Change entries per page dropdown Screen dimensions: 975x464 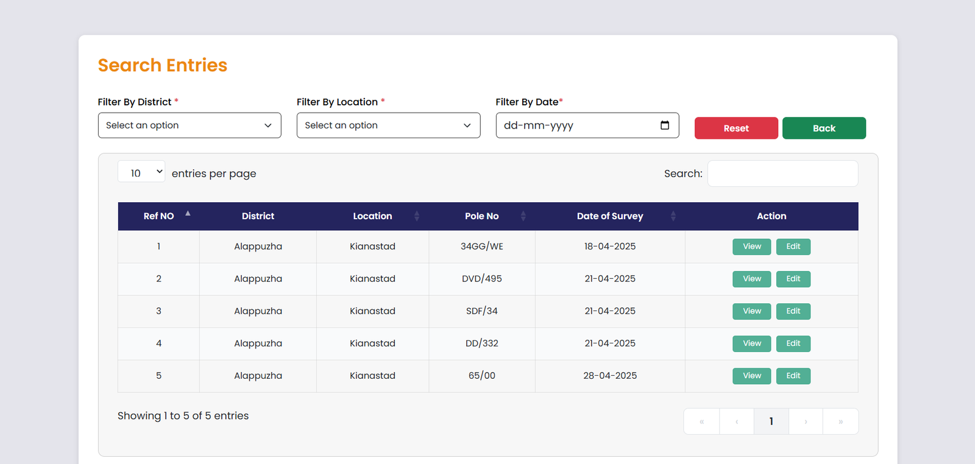(x=141, y=173)
